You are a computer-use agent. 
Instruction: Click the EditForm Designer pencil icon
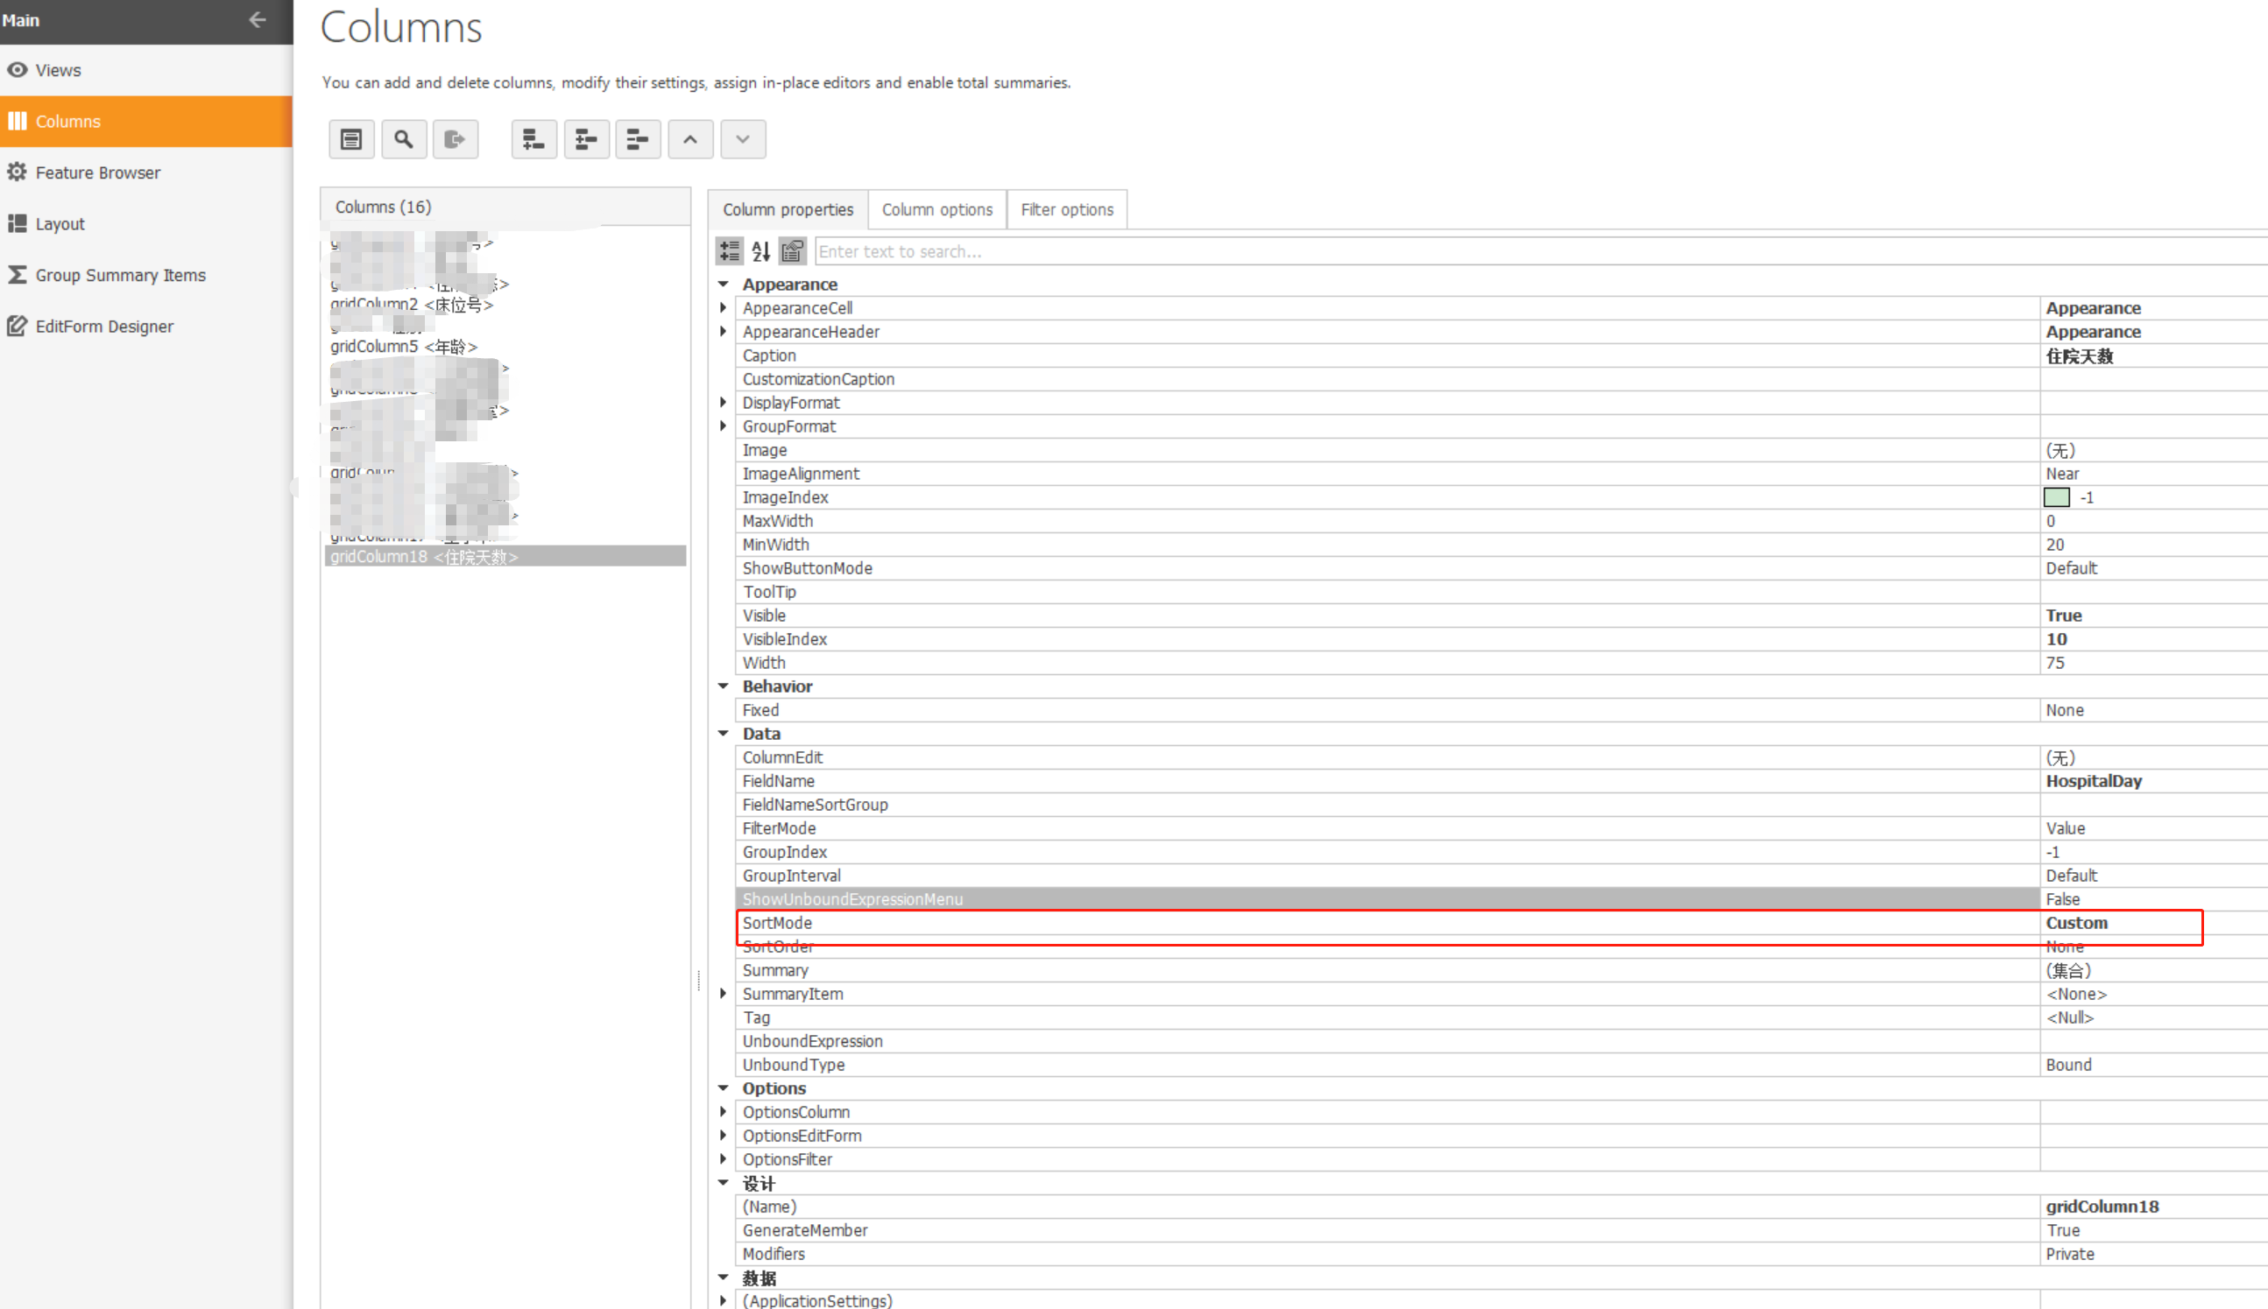click(18, 326)
